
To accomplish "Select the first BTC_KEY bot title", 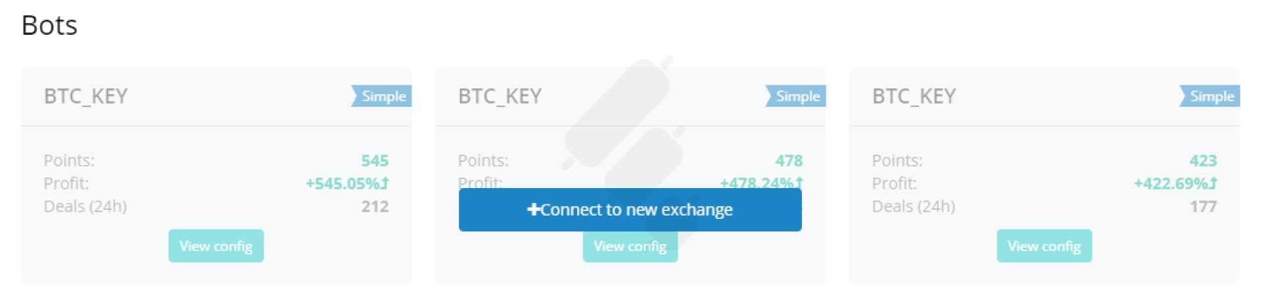I will pos(86,96).
